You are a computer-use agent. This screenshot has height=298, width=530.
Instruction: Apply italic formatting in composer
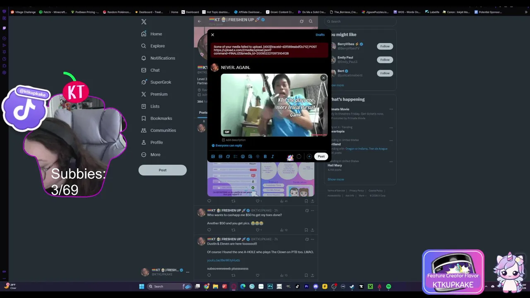(272, 156)
